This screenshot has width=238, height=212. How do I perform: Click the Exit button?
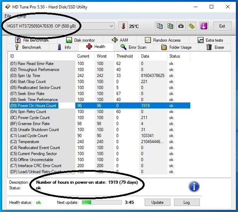(222, 26)
